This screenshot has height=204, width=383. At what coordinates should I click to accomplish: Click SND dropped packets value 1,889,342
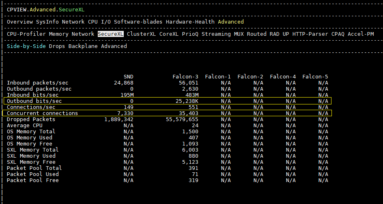click(x=119, y=119)
